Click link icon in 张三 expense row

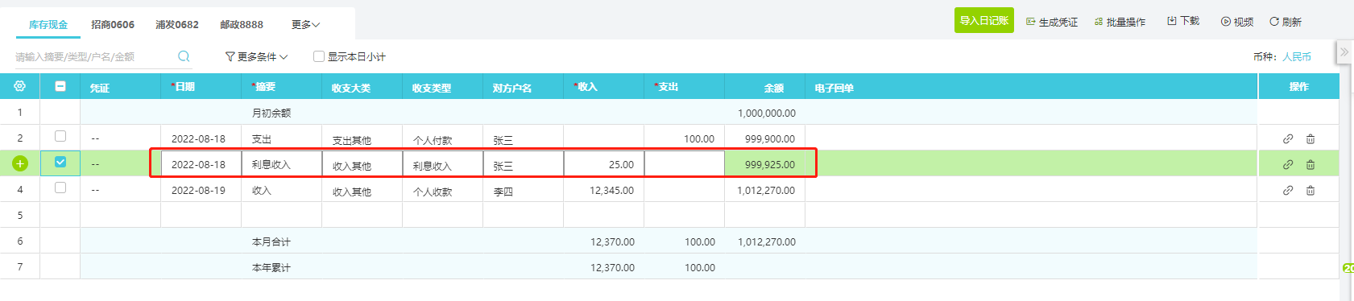tap(1288, 139)
